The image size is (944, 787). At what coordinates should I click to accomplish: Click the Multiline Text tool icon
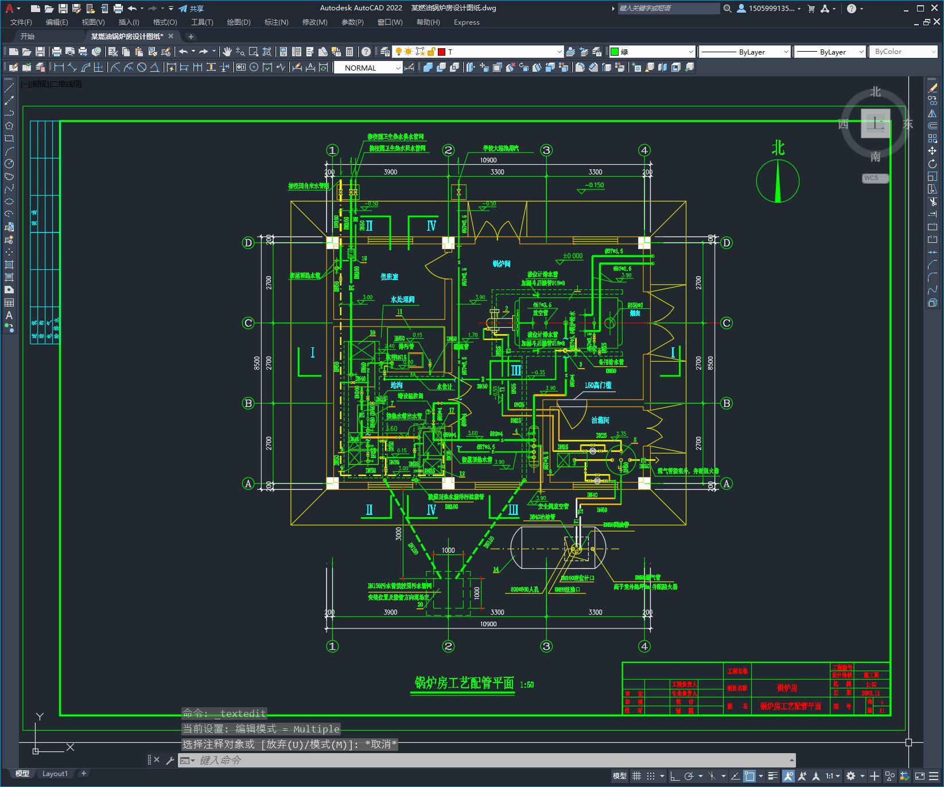click(x=9, y=315)
